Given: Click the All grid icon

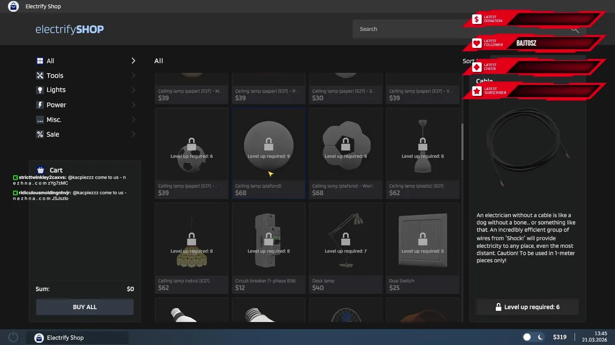Looking at the screenshot, I should pos(40,61).
